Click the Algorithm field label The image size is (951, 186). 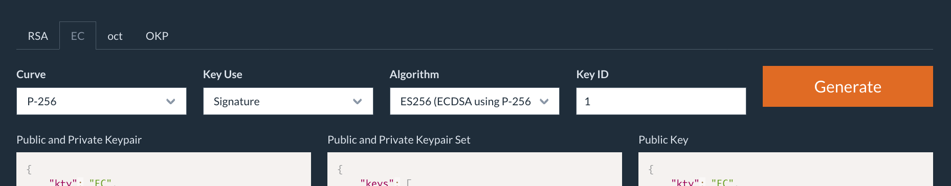tap(414, 74)
